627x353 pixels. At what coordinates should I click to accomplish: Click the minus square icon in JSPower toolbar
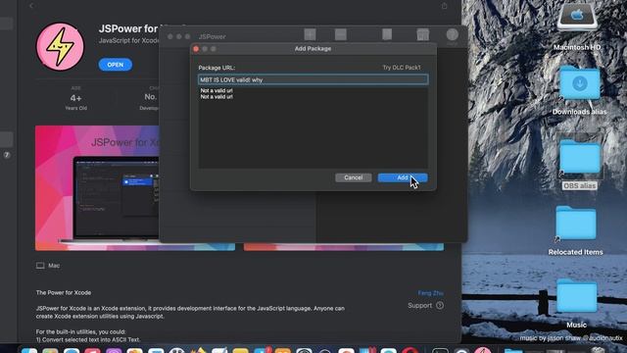click(x=341, y=34)
